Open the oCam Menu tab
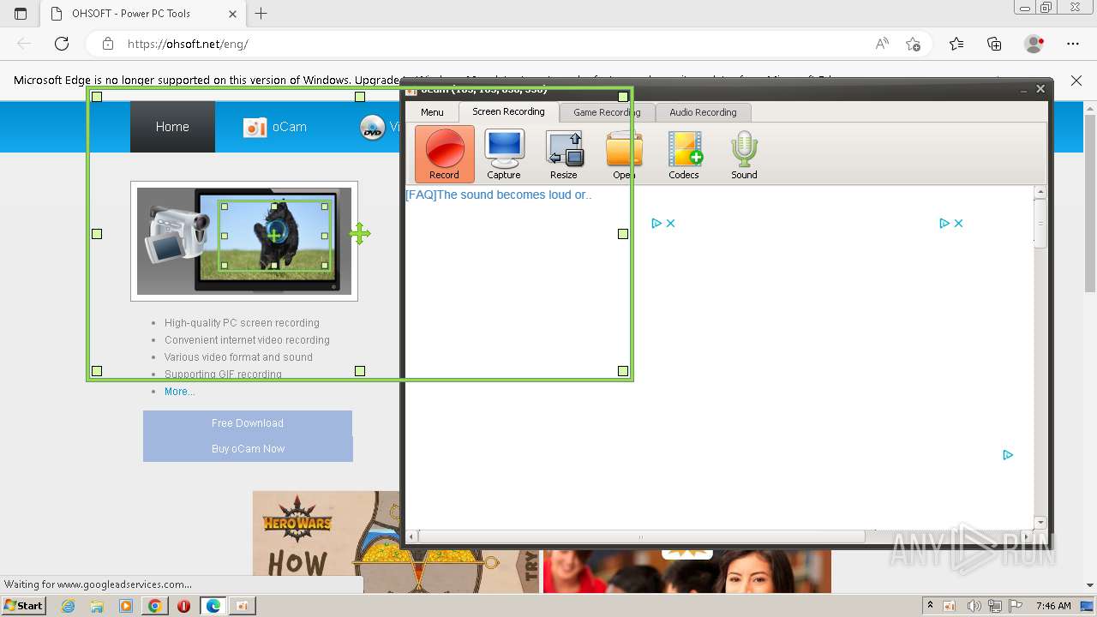The width and height of the screenshot is (1097, 617). tap(432, 112)
